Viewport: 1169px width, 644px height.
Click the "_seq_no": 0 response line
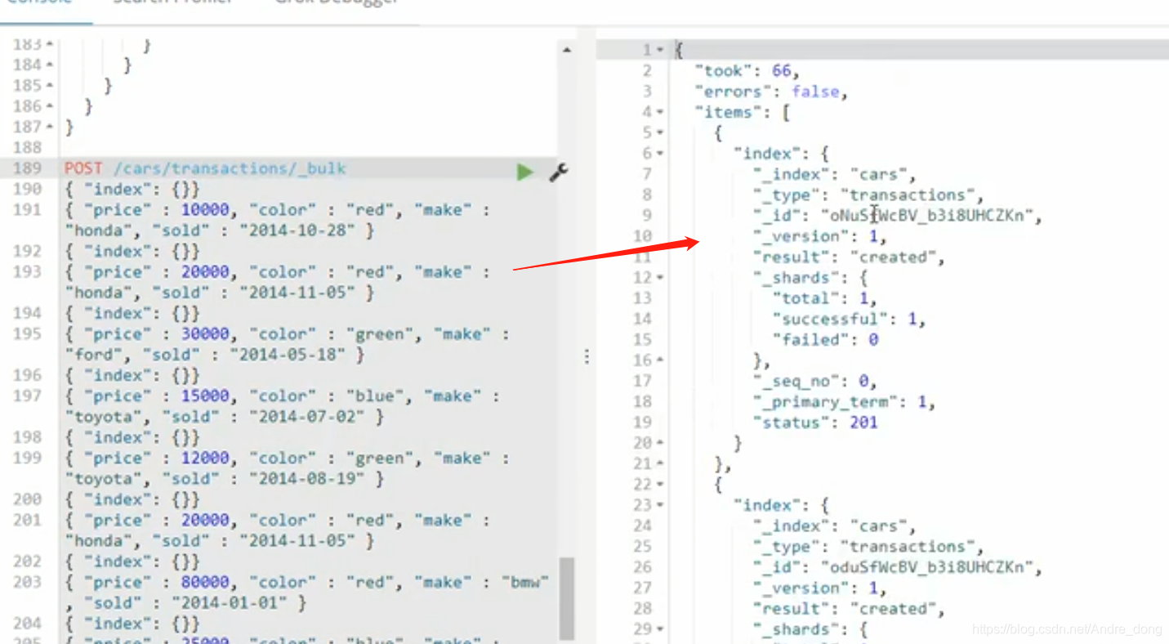point(814,381)
